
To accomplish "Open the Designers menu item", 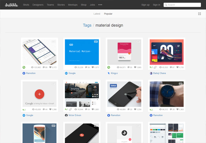I will pyautogui.click(x=38, y=5).
